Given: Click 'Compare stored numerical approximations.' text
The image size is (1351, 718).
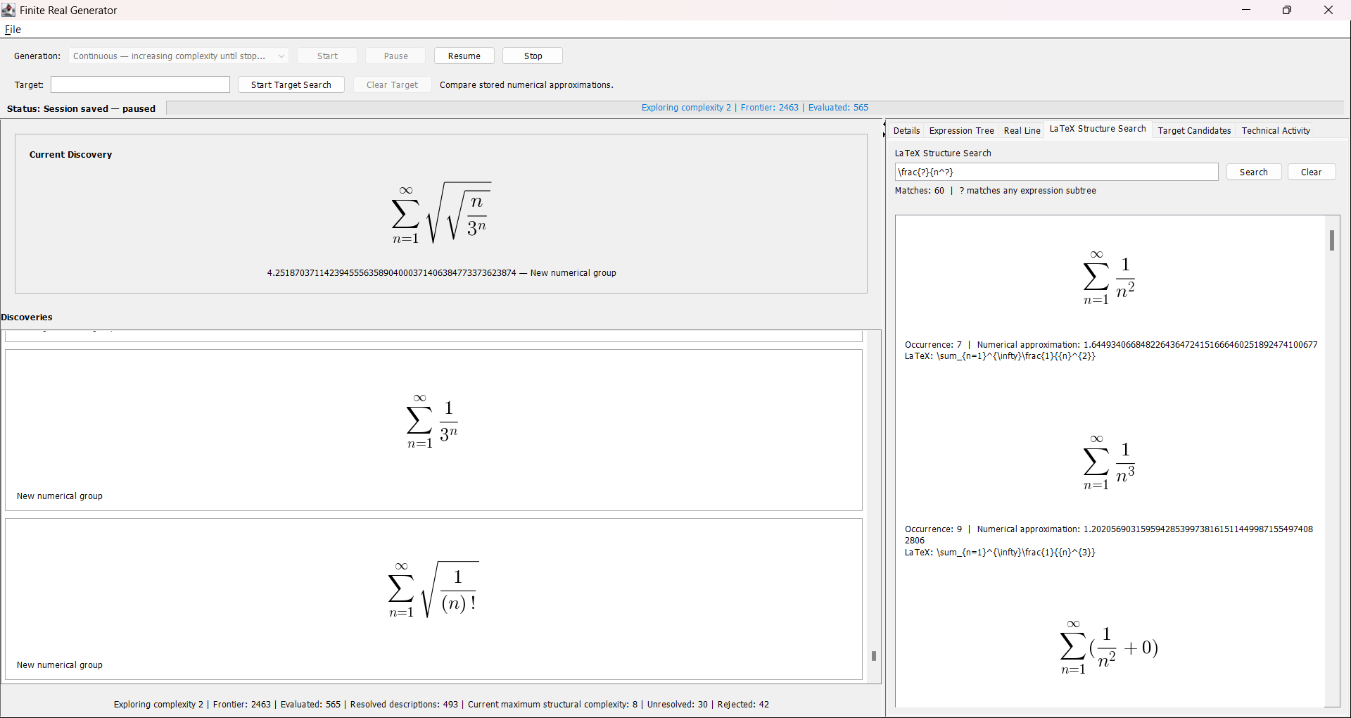Looking at the screenshot, I should click(526, 85).
